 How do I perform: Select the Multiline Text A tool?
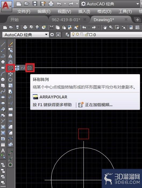[x=3, y=151]
